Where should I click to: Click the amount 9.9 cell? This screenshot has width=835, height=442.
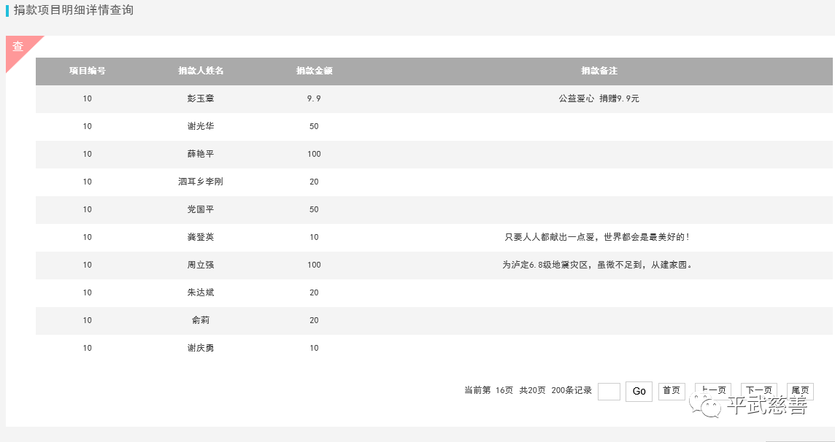(x=314, y=98)
